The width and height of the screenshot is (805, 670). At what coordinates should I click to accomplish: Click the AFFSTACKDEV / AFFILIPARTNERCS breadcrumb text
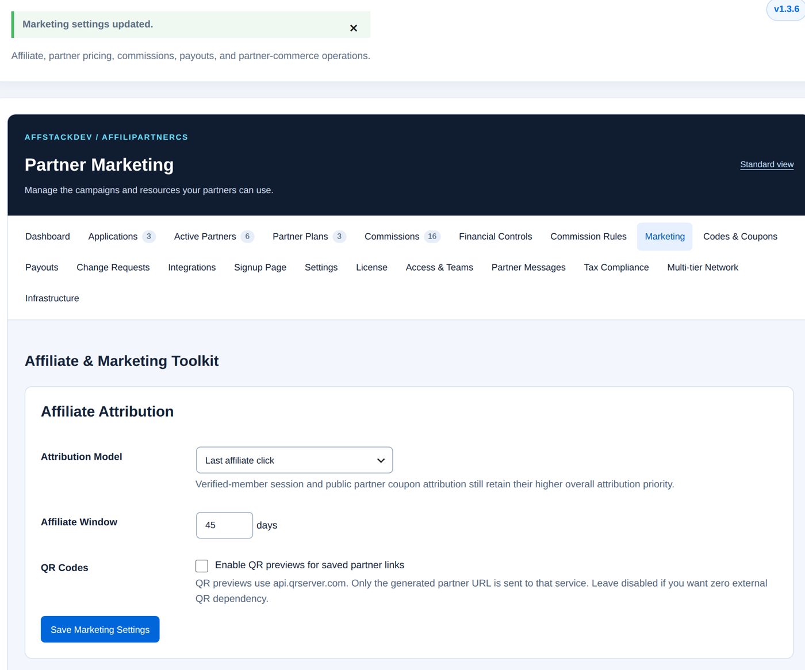coord(106,137)
